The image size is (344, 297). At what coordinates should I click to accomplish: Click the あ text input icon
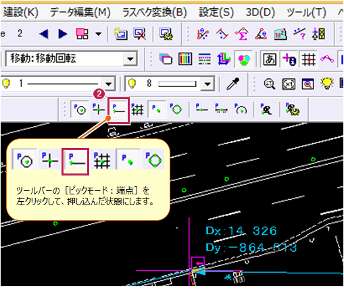click(270, 59)
